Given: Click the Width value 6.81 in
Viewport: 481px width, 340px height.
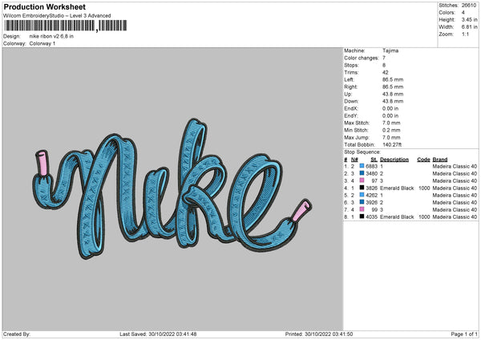Looking at the screenshot, I should point(469,27).
